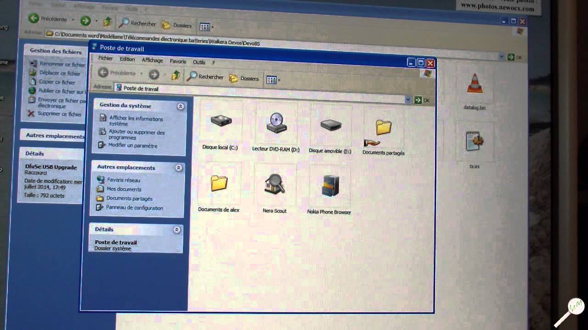Image resolution: width=588 pixels, height=330 pixels.
Task: Click Rechercher in Poste de travail toolbar
Action: tap(205, 77)
